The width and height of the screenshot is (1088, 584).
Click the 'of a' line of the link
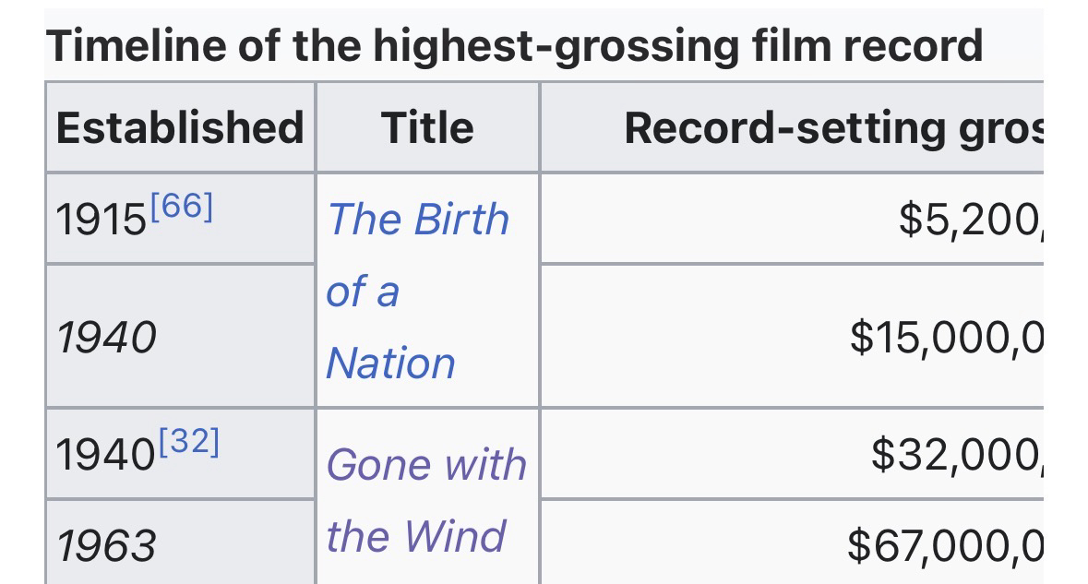pyautogui.click(x=363, y=292)
